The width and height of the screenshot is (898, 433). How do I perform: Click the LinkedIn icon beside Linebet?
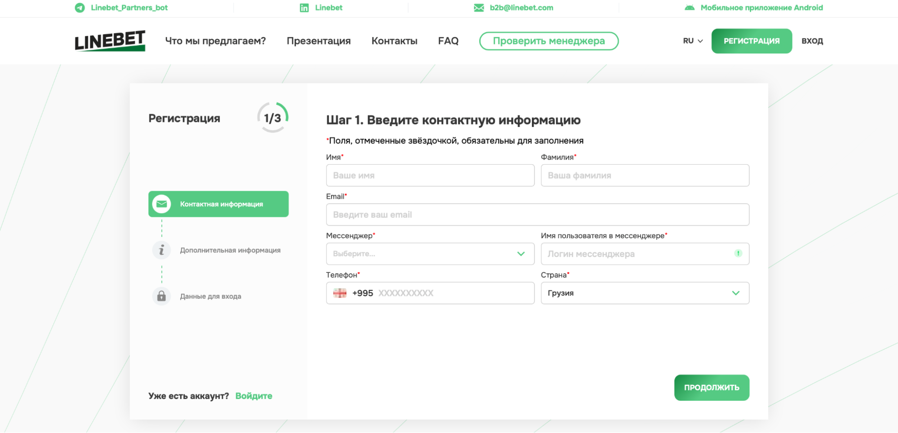pyautogui.click(x=304, y=8)
